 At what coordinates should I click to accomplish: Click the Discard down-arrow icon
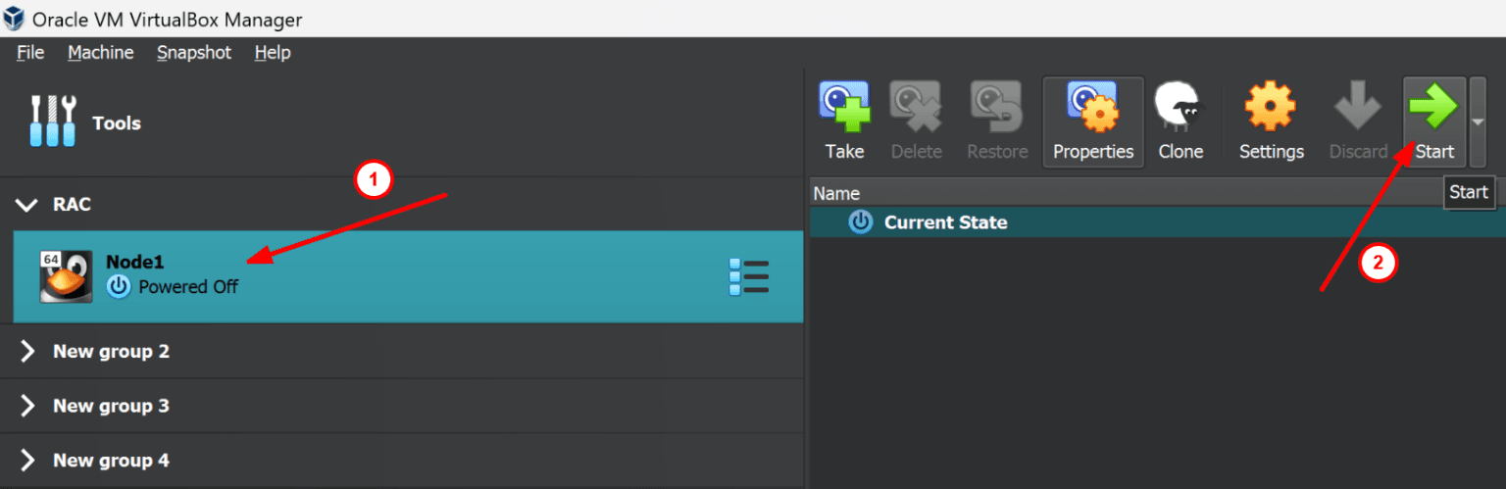click(x=1358, y=108)
